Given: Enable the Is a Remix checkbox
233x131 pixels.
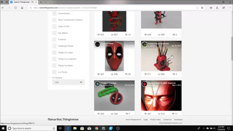Looking at the screenshot, I should click(54, 72).
